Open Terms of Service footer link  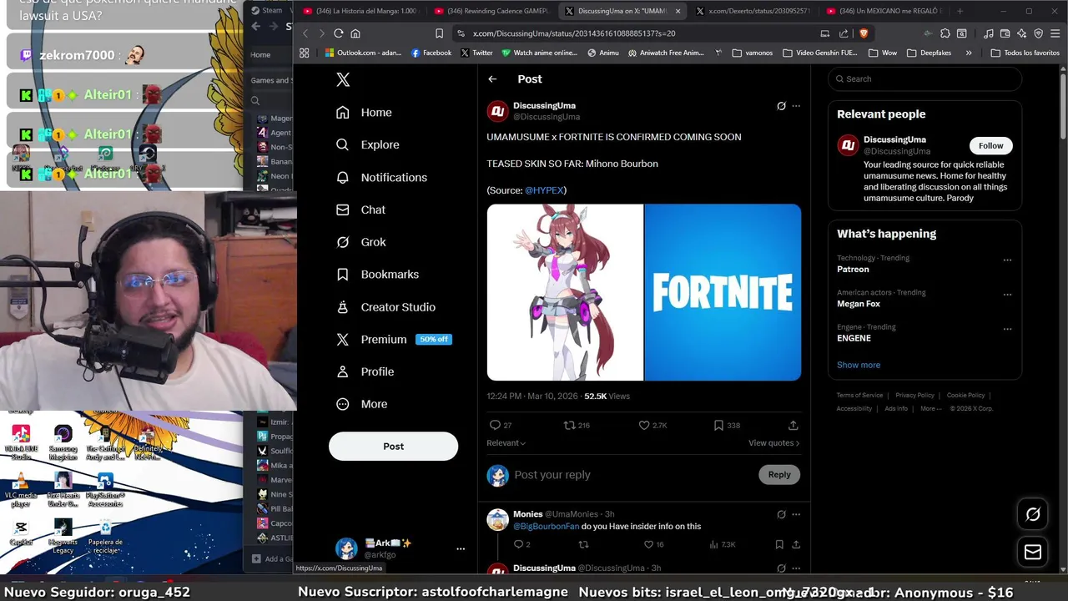tap(859, 396)
